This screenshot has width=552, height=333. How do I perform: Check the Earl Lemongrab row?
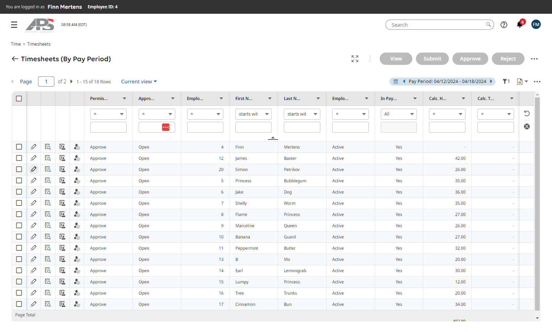(19, 270)
